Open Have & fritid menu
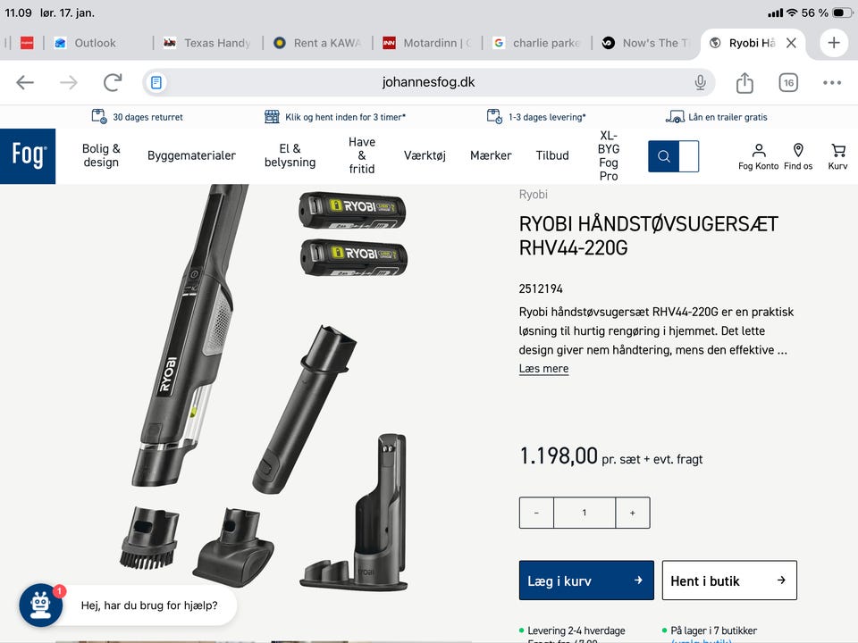858x643 pixels. [362, 155]
